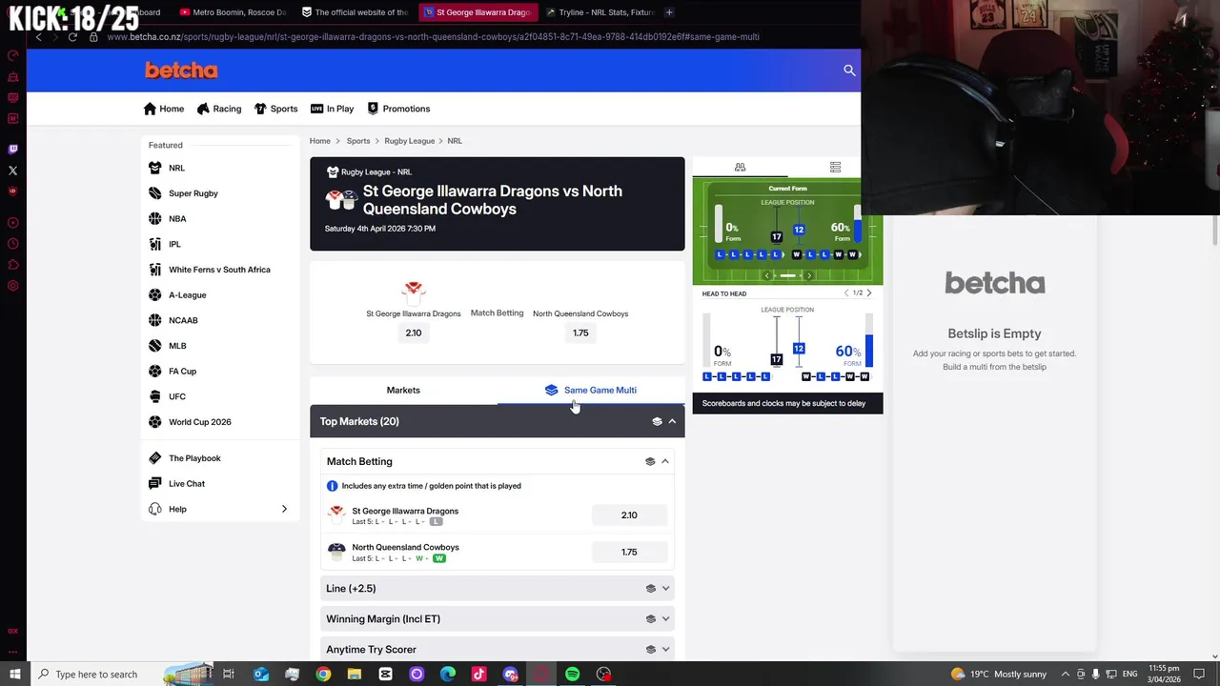Open The Playbook icon in sidebar
The width and height of the screenshot is (1220, 686).
tap(155, 458)
